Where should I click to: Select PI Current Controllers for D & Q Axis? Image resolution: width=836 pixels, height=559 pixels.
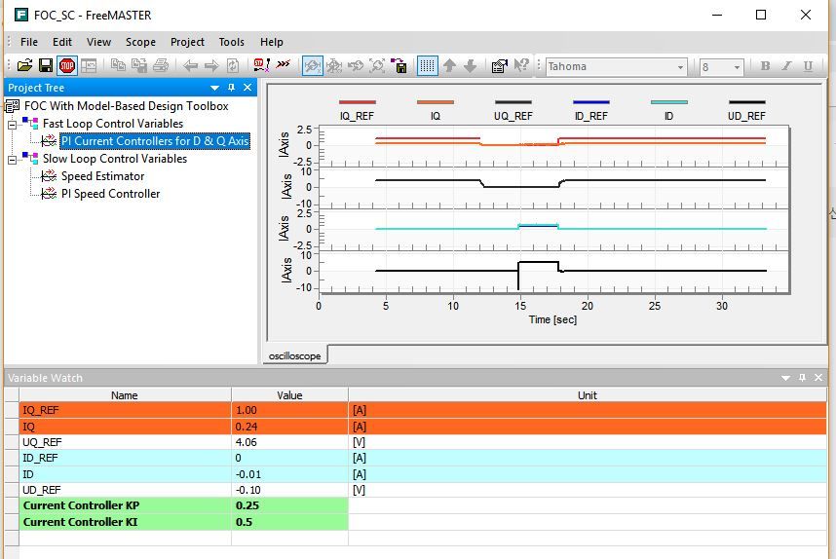click(x=155, y=141)
